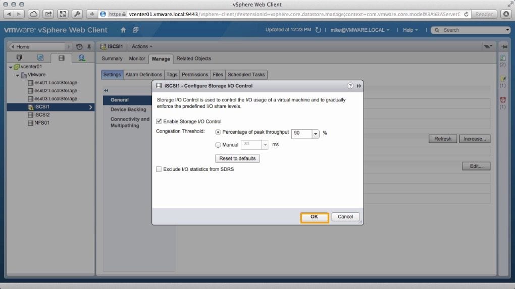Open the Alarms sidebar icon
This screenshot has height=289, width=515.
(x=502, y=100)
